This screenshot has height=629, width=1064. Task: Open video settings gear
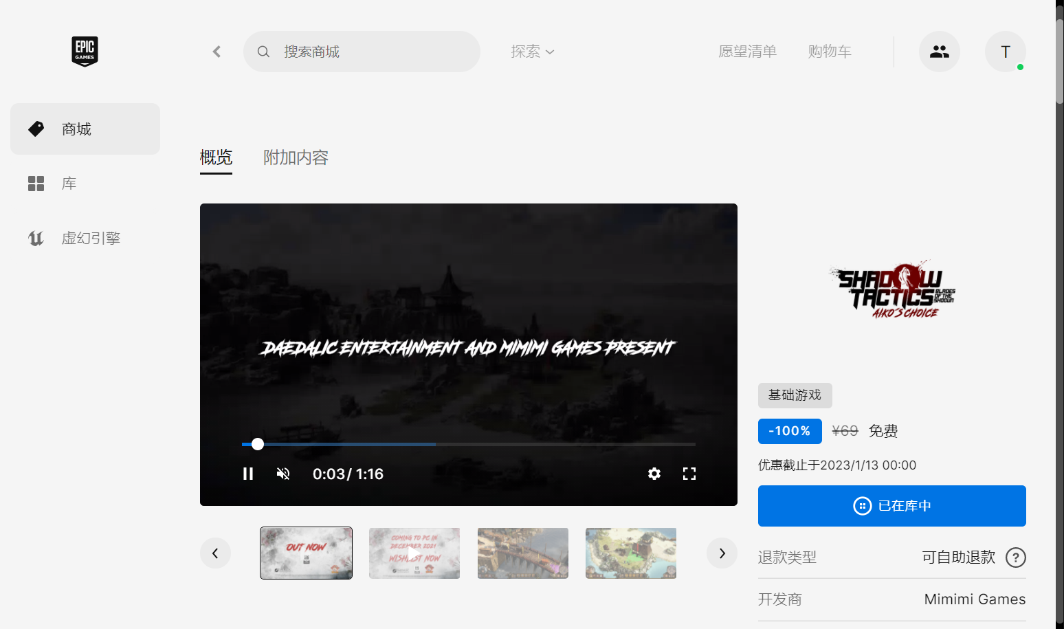pos(654,474)
